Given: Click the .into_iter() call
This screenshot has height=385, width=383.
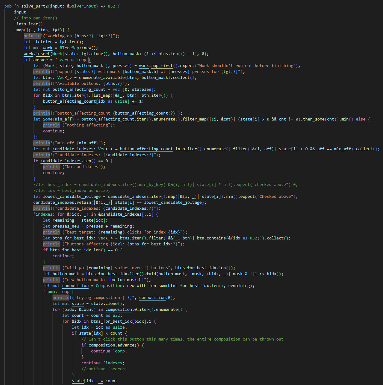Looking at the screenshot, I should point(28,24).
